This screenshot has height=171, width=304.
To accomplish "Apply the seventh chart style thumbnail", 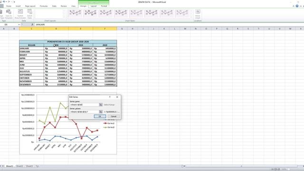I will click(x=167, y=13).
